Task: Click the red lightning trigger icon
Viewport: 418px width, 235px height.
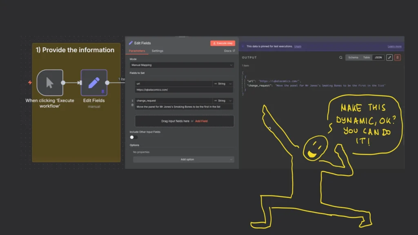Action: click(30, 82)
